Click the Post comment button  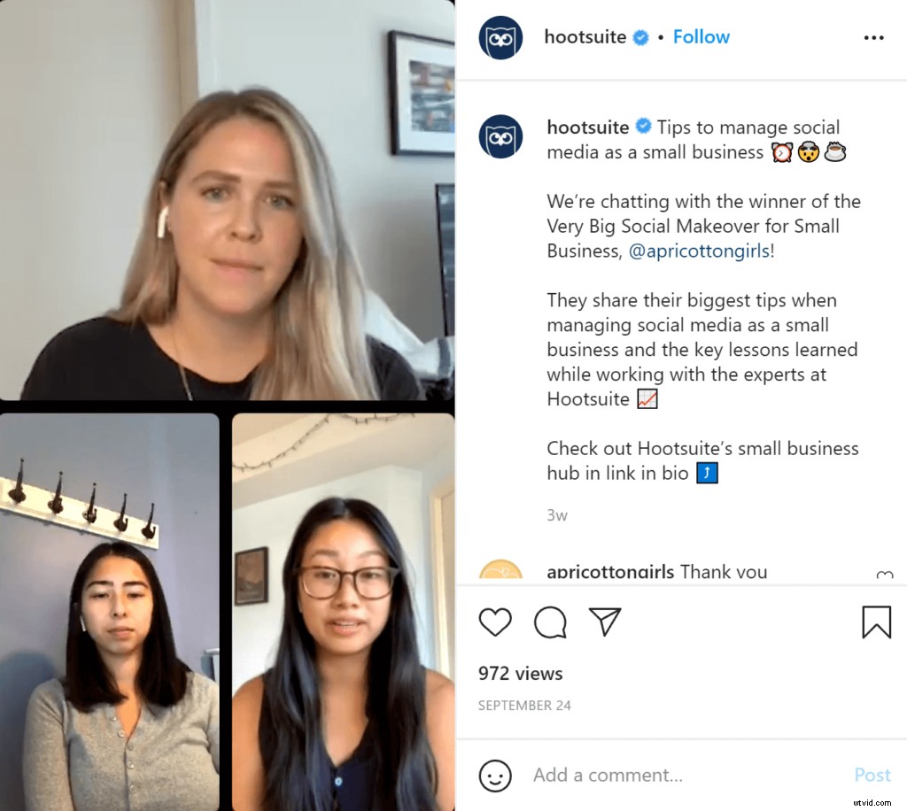tap(872, 776)
